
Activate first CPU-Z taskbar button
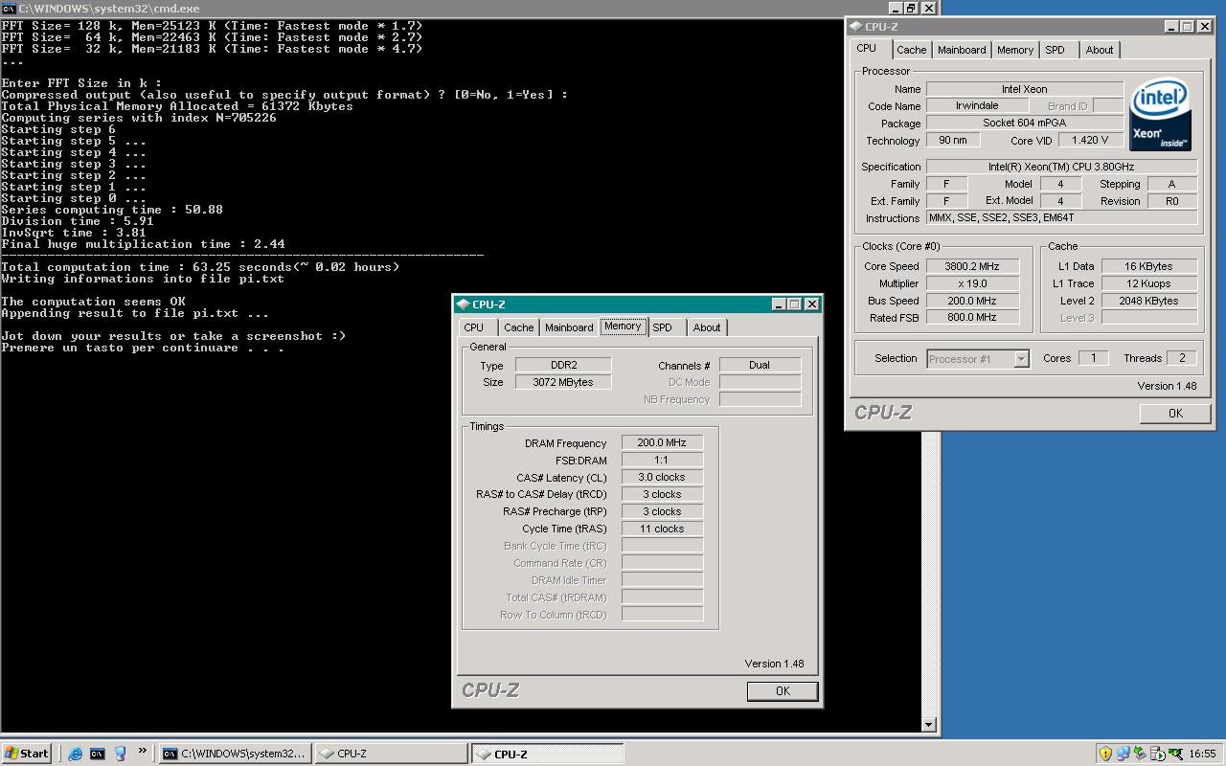tap(391, 754)
